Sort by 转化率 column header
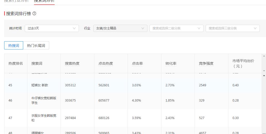Screen dimensions: 266x134 pyautogui.click(x=171, y=63)
